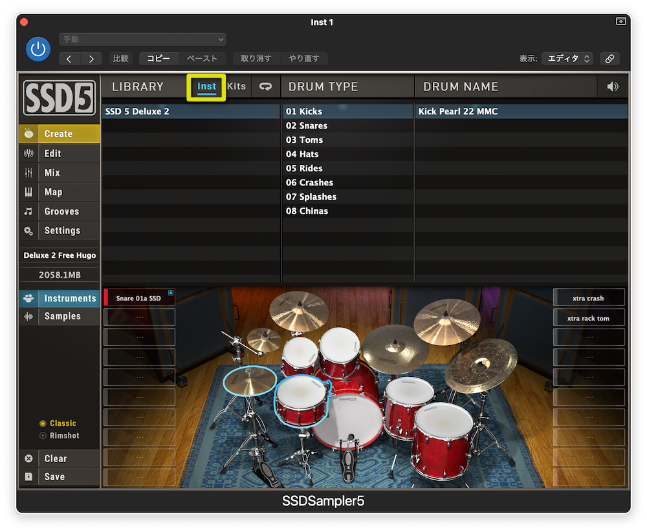This screenshot has height=532, width=647.
Task: Select 07 Splashes drum type
Action: pyautogui.click(x=347, y=197)
